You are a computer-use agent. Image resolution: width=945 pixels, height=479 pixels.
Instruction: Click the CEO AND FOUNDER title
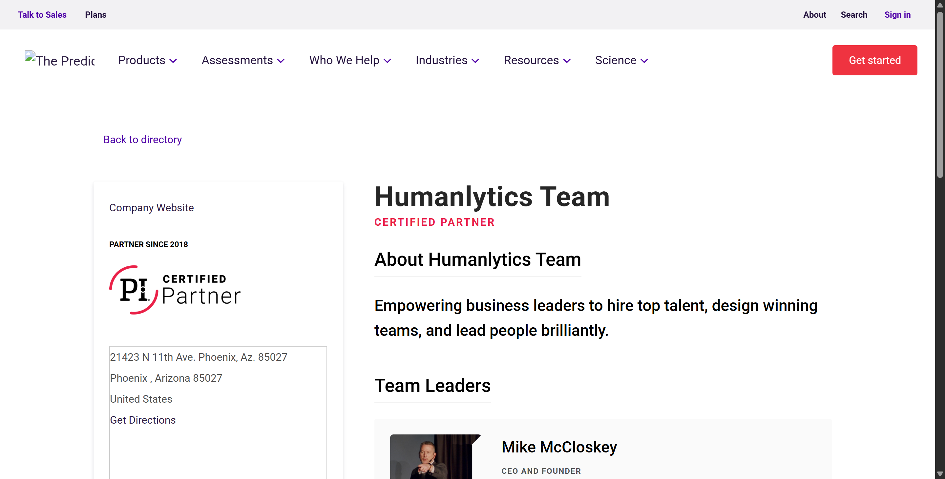(541, 471)
